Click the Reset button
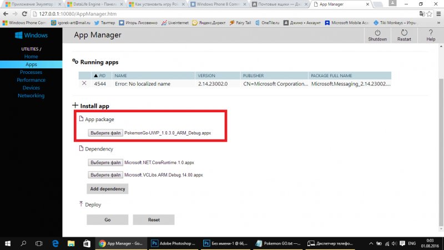The width and height of the screenshot is (444, 250). click(154, 219)
